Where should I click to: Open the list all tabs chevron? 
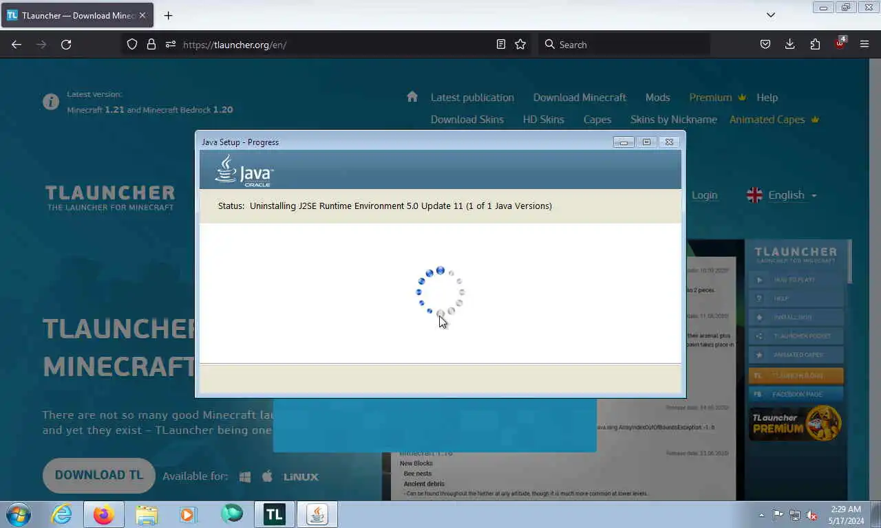pos(771,15)
